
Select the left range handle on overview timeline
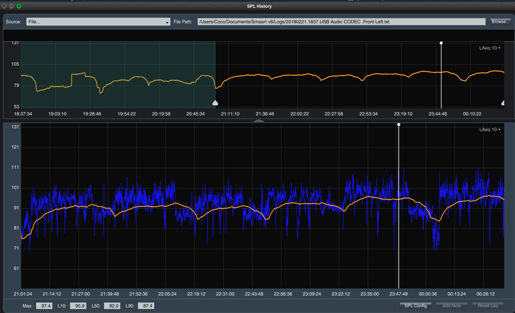[215, 103]
